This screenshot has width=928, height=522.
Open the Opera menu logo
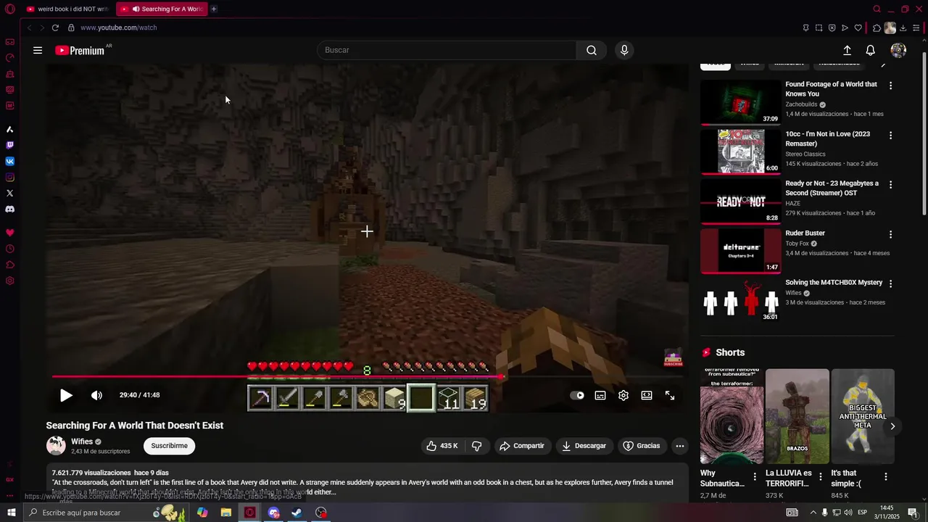10,9
